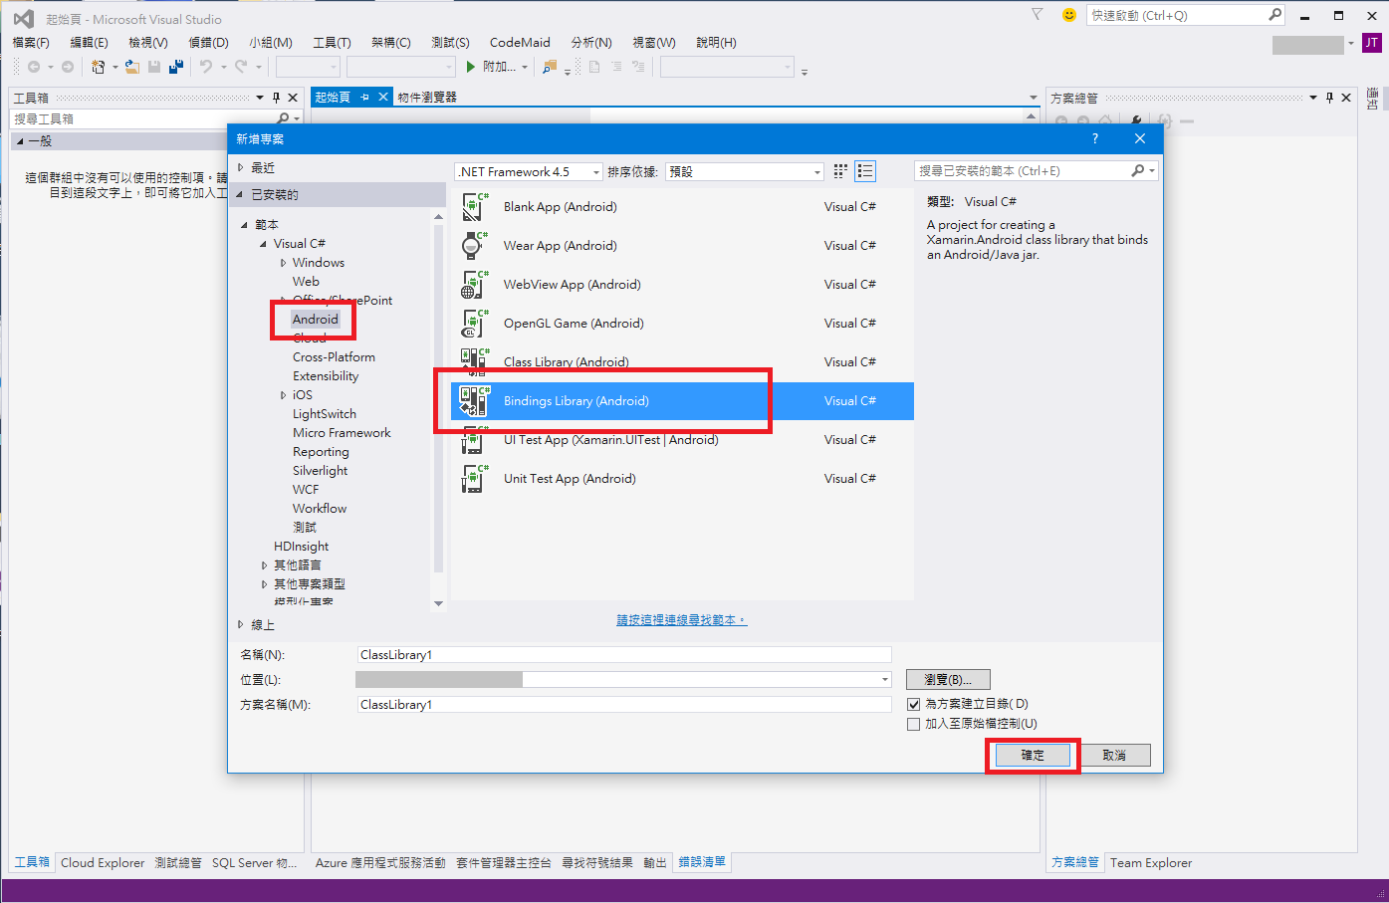Click the Undo toolbar icon

tap(206, 67)
